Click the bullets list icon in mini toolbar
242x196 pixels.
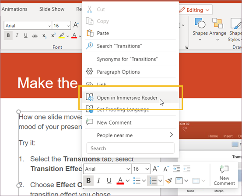point(137,181)
